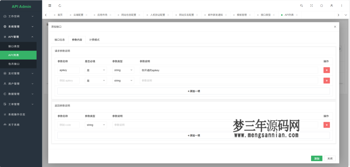Open the 应用市场 page tab
Viewport: 350px width, 167px height.
click(x=102, y=15)
